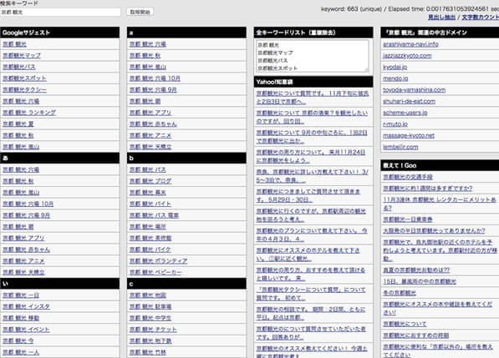Open the 京都 観光 バイト link

(150, 204)
